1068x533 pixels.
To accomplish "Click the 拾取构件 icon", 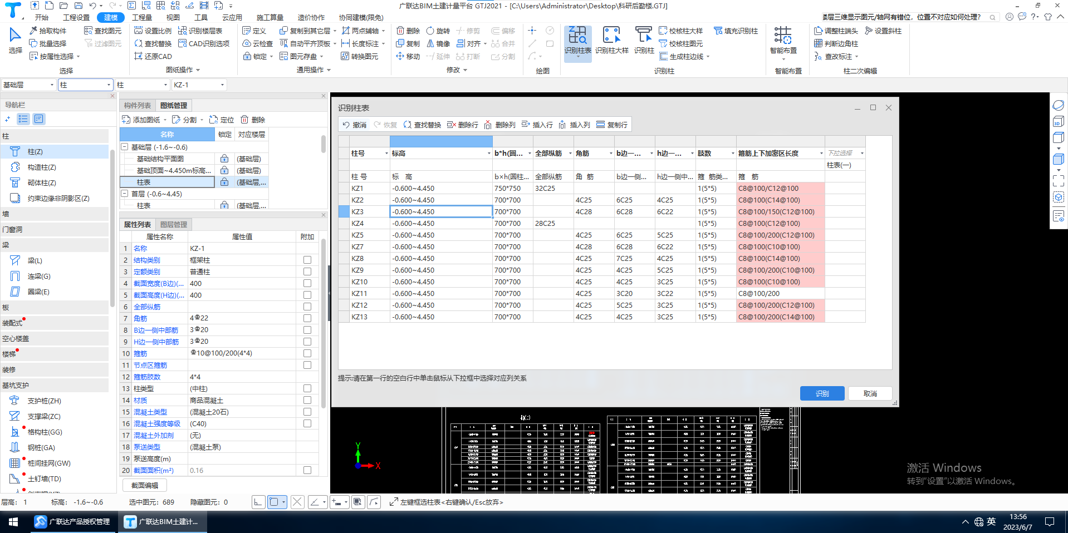I will [x=33, y=31].
